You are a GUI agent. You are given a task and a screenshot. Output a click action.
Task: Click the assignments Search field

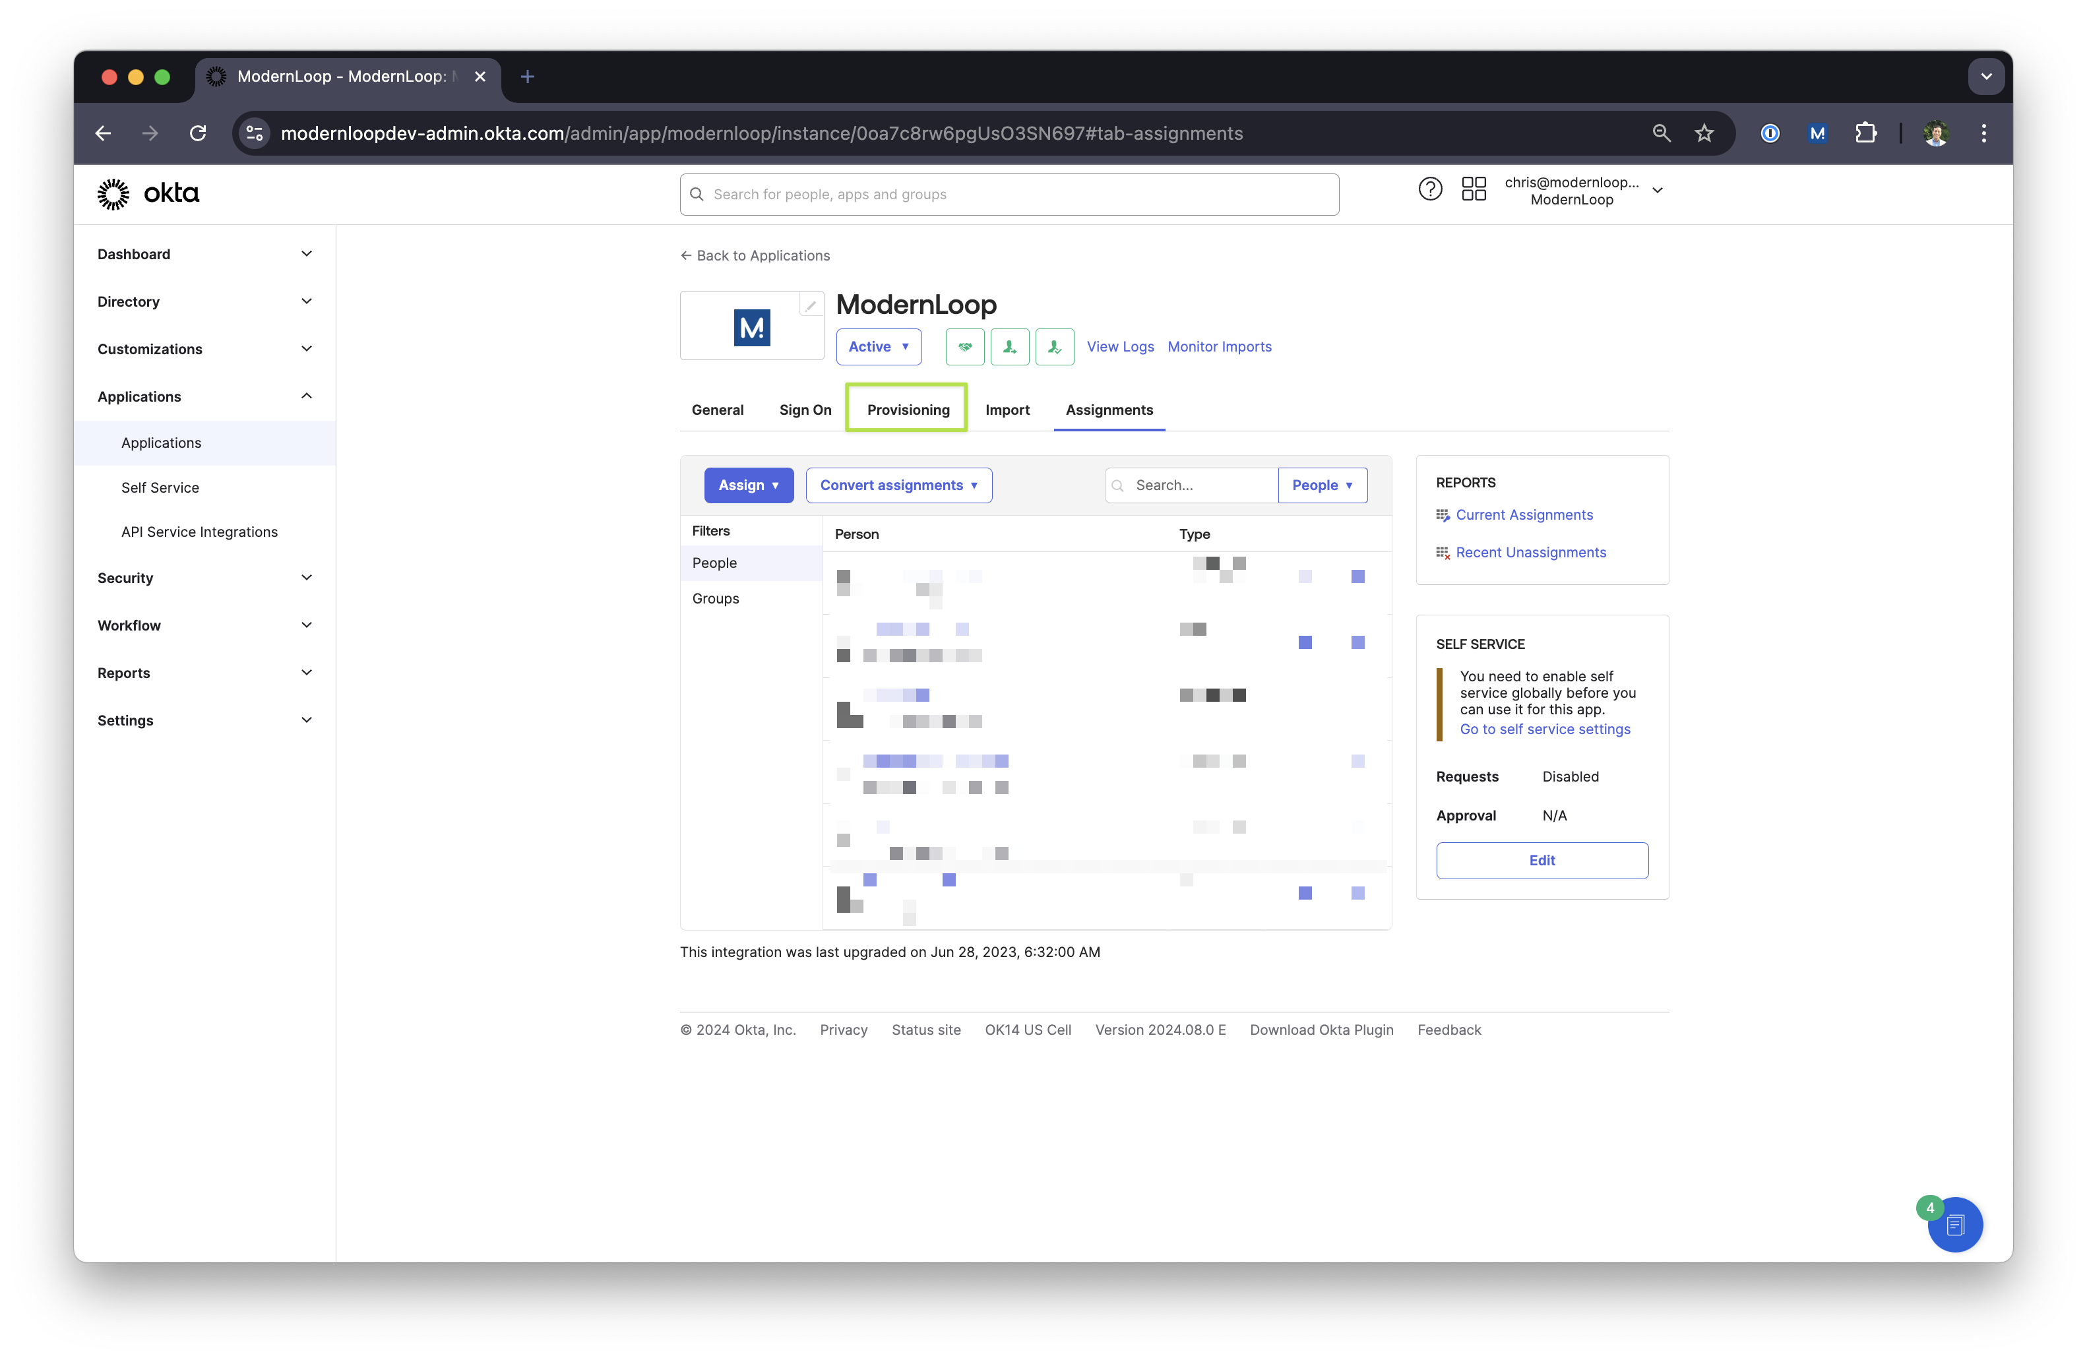(x=1192, y=485)
